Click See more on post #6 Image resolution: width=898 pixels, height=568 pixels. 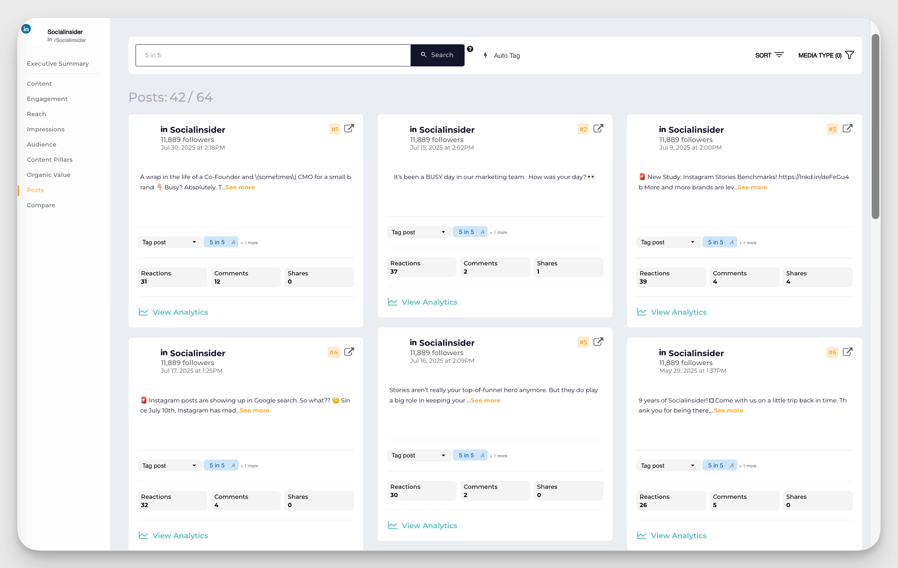[729, 411]
